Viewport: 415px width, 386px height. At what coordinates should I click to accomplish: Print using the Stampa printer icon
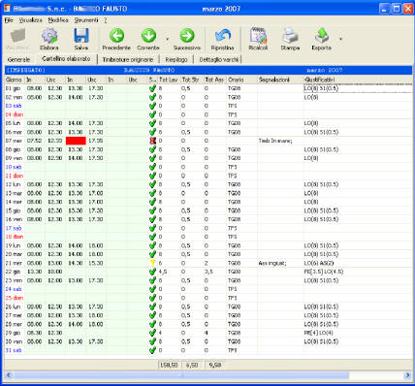point(290,36)
